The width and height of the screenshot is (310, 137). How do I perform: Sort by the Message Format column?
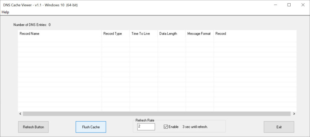[200, 34]
